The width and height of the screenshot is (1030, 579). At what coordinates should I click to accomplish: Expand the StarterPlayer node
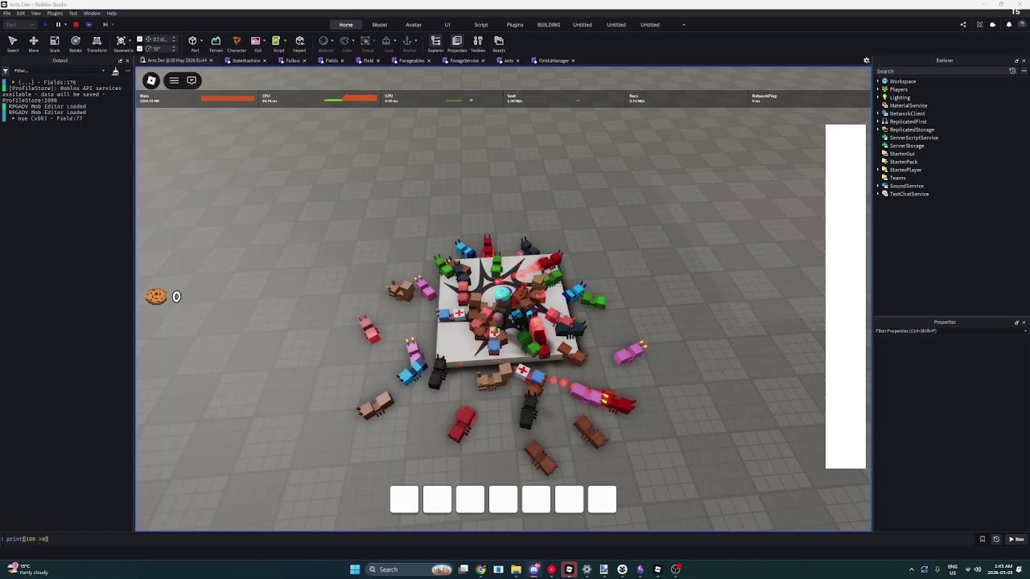(x=878, y=170)
